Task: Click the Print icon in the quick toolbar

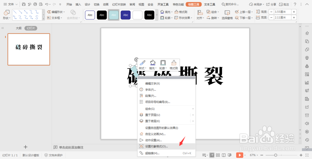Action: 35,4
